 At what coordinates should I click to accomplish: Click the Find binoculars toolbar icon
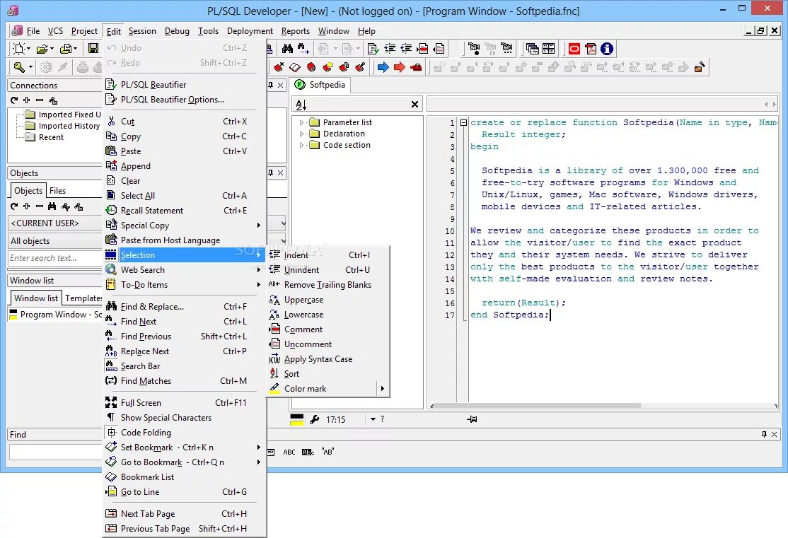287,48
